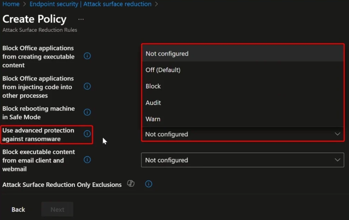This screenshot has width=349, height=220.
Task: Click the Create Policy heading
Action: (x=35, y=19)
